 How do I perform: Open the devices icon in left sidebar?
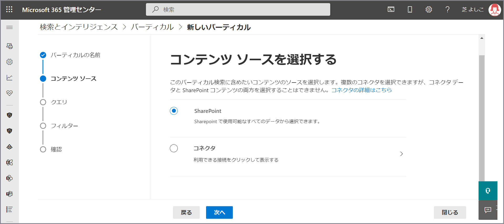click(x=9, y=46)
